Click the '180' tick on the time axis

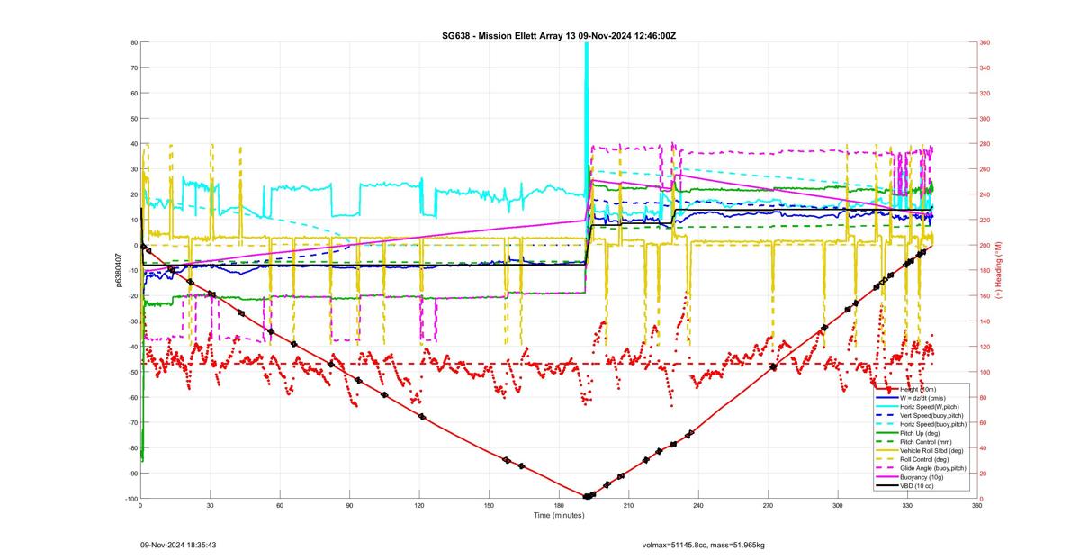[559, 506]
